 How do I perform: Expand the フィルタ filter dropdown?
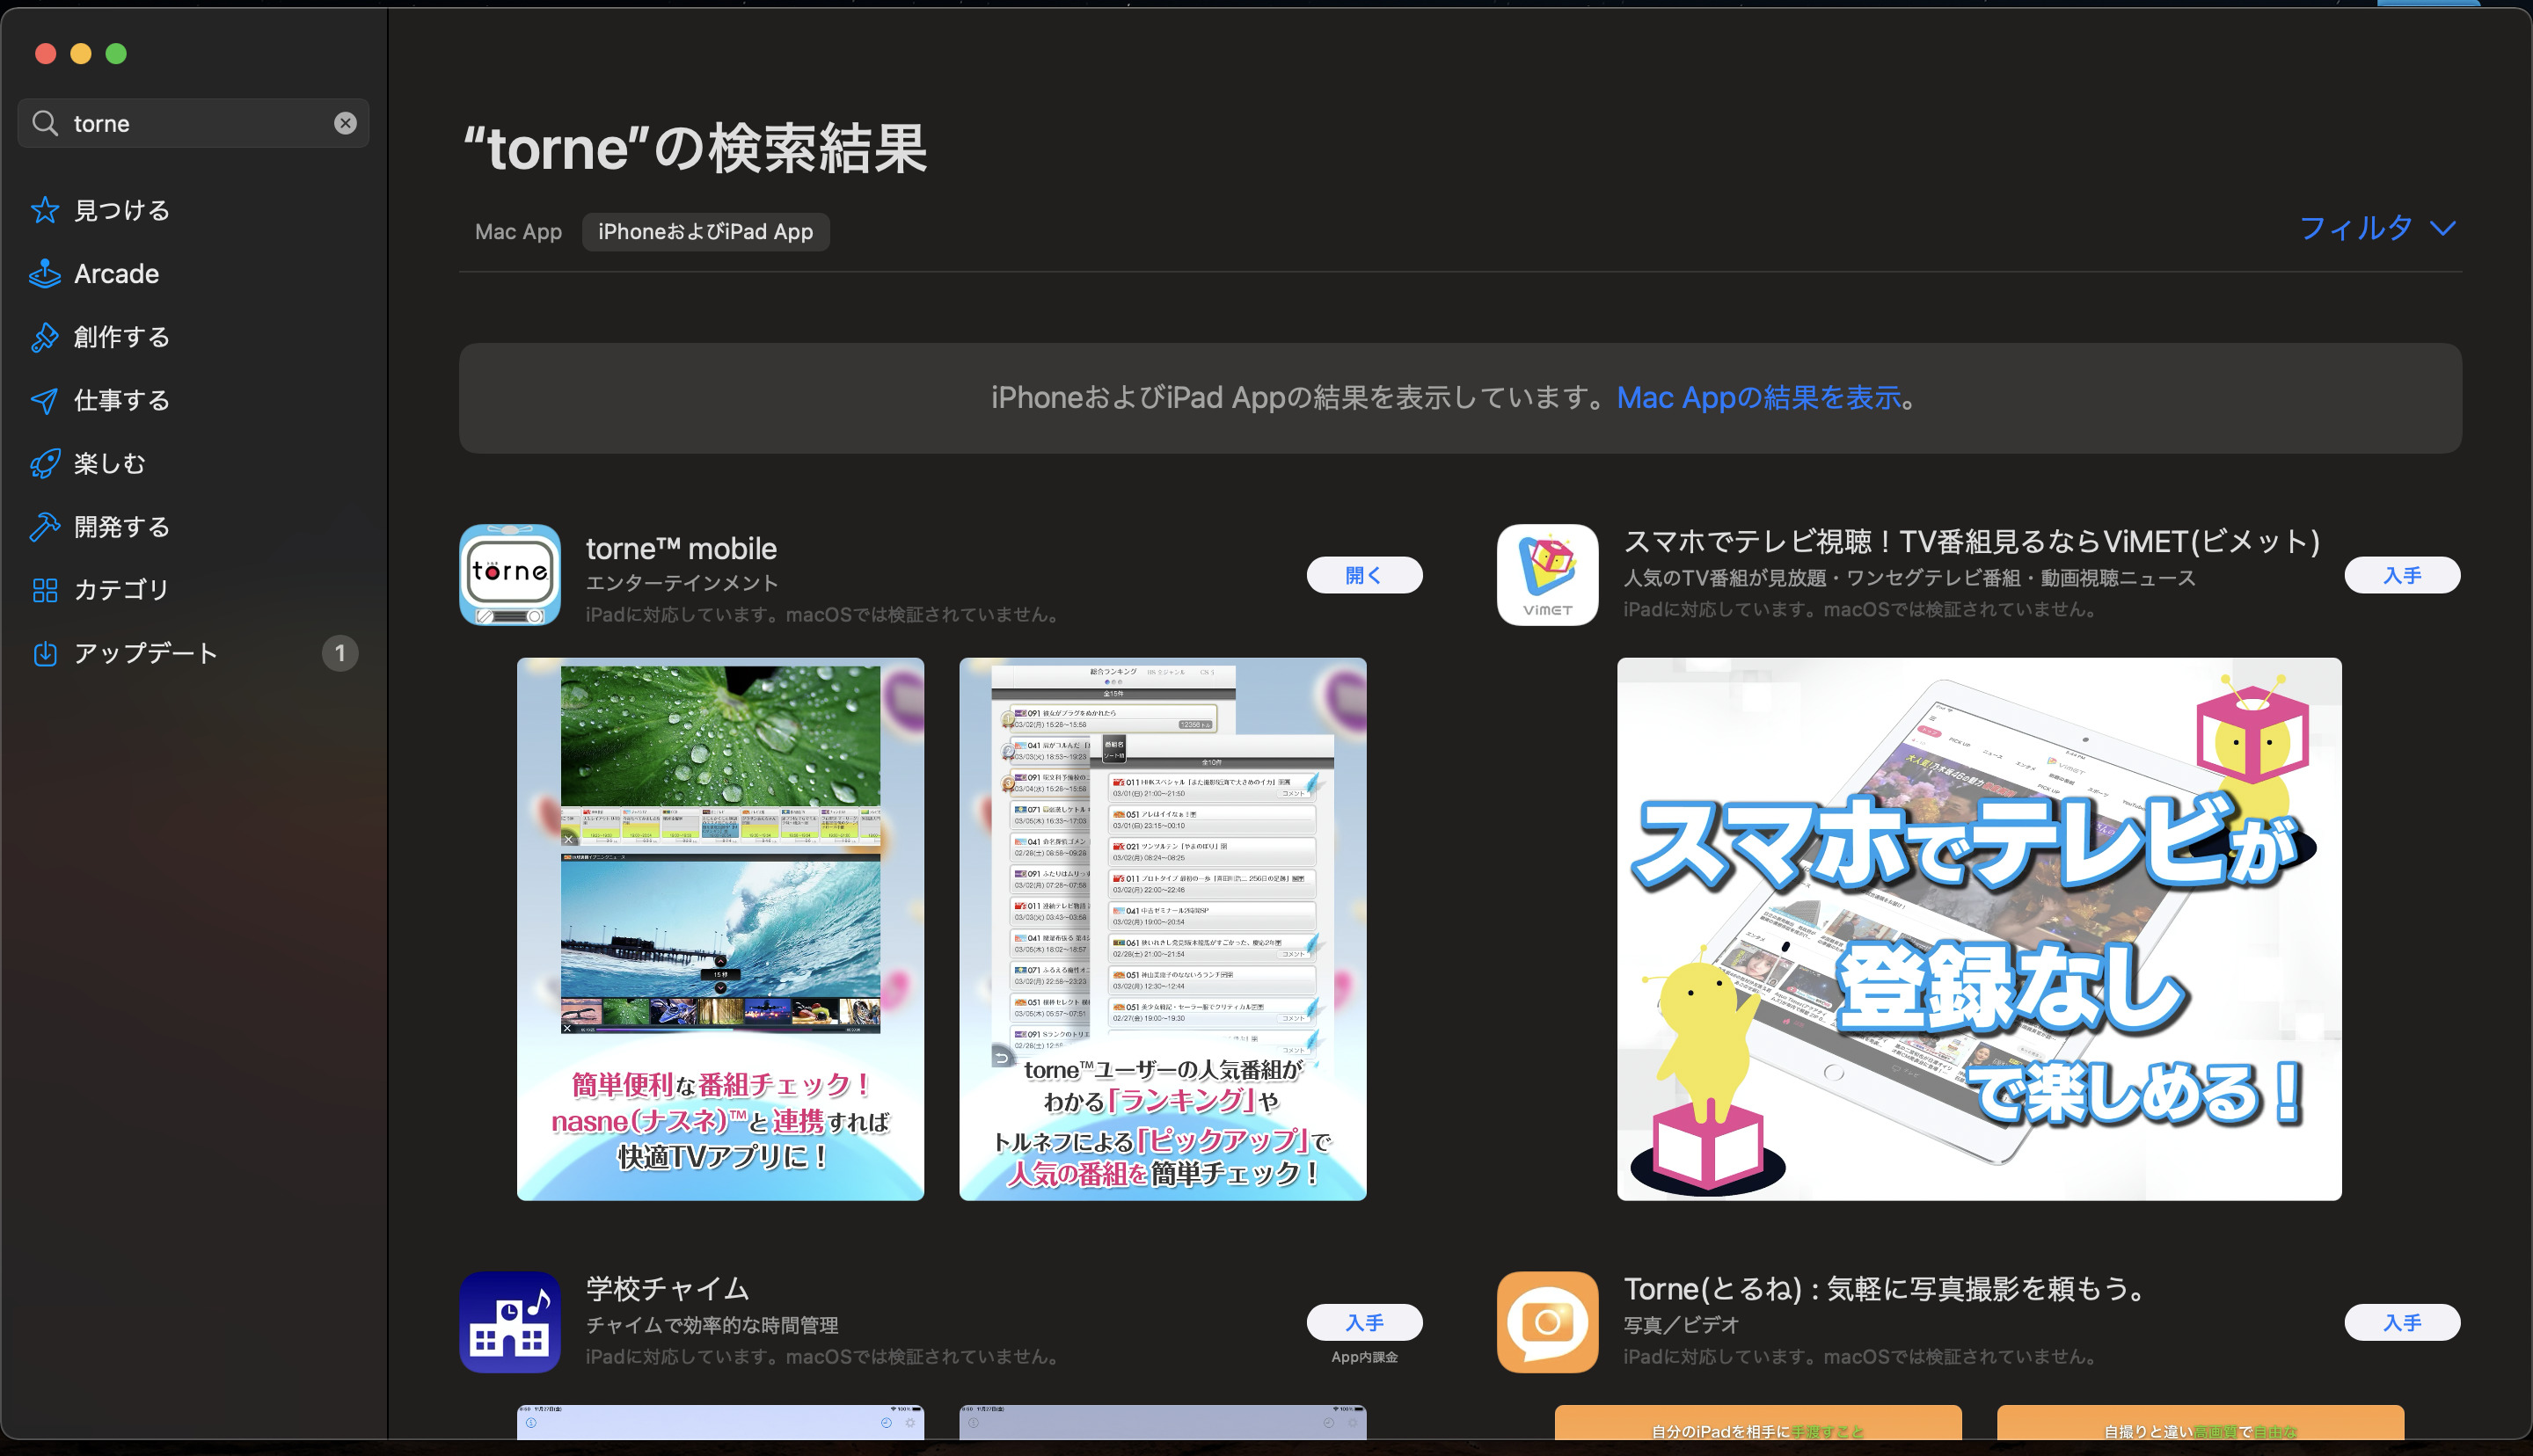click(x=2377, y=229)
